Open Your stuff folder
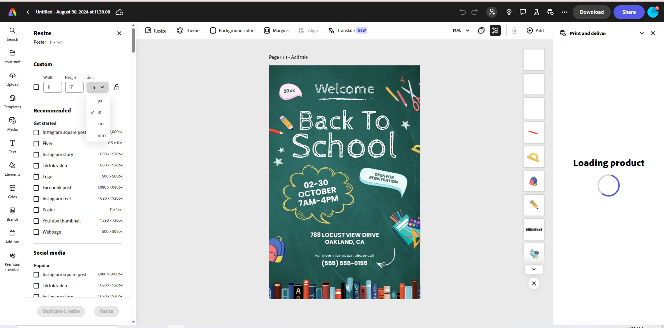Viewport: 664px width, 328px height. click(x=12, y=57)
